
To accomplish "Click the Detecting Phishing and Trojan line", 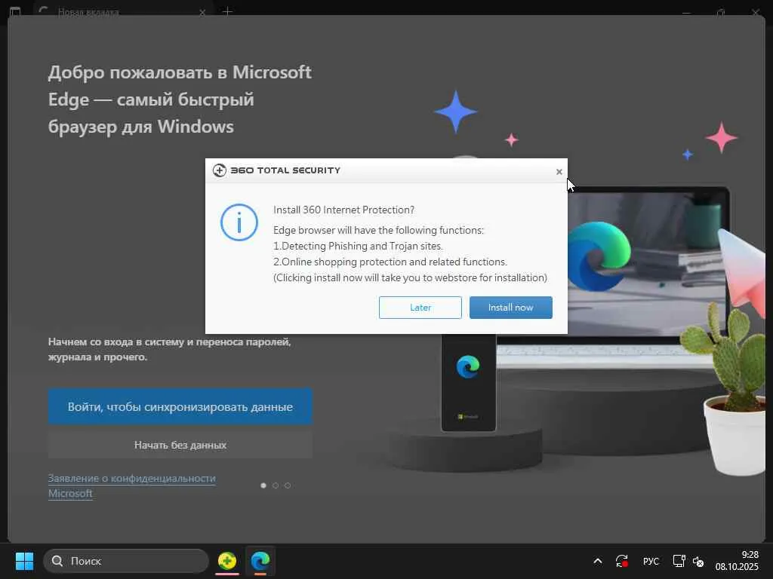I will [358, 246].
